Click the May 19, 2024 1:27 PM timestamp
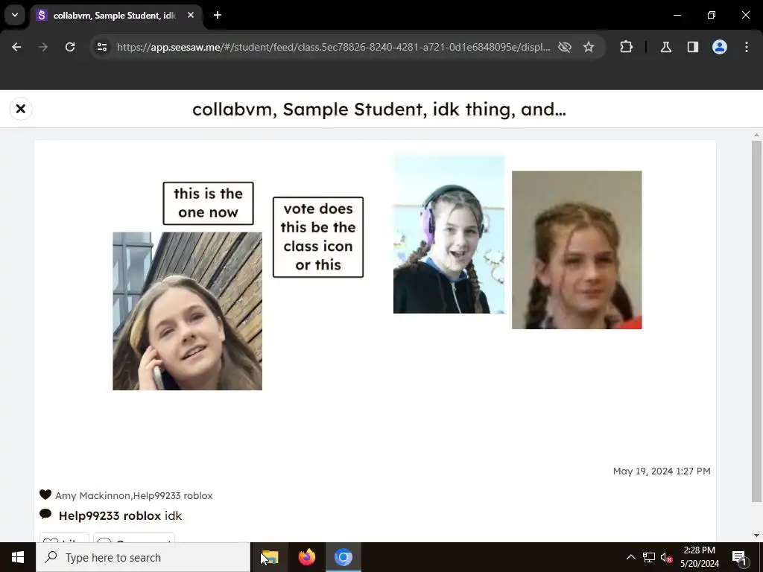Screen dimensions: 763x572 [662, 471]
